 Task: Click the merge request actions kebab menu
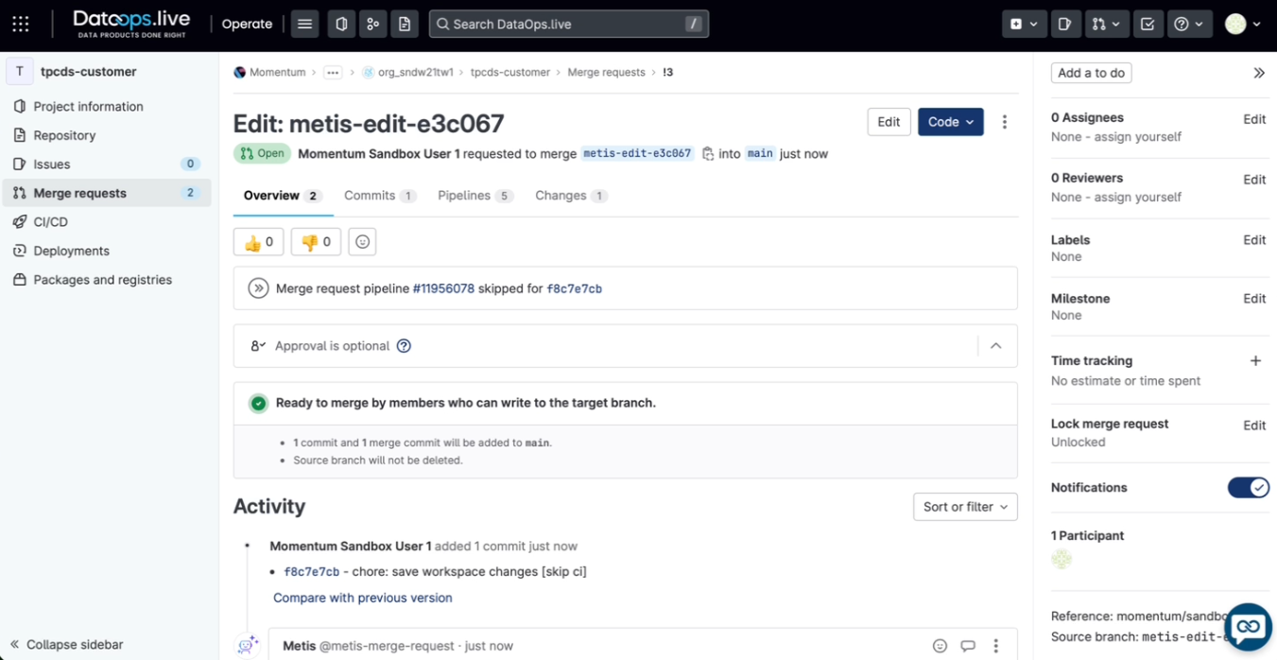point(1005,122)
